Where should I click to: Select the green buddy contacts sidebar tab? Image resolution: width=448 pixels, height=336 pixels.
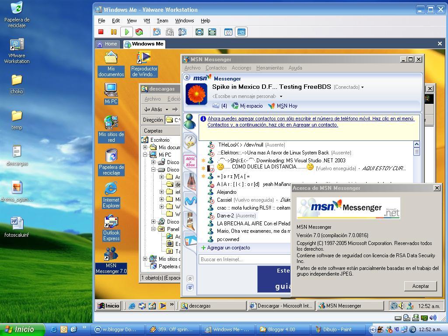(x=189, y=122)
